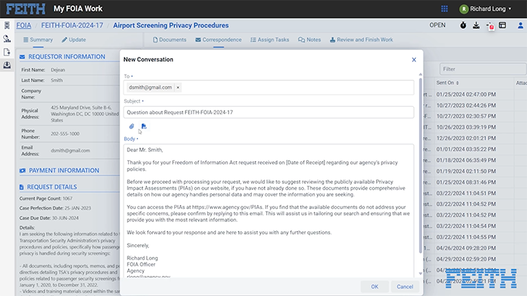Select the 10/27/2023 02:44:26 PM row
This screenshot has width=527, height=296.
[x=466, y=106]
